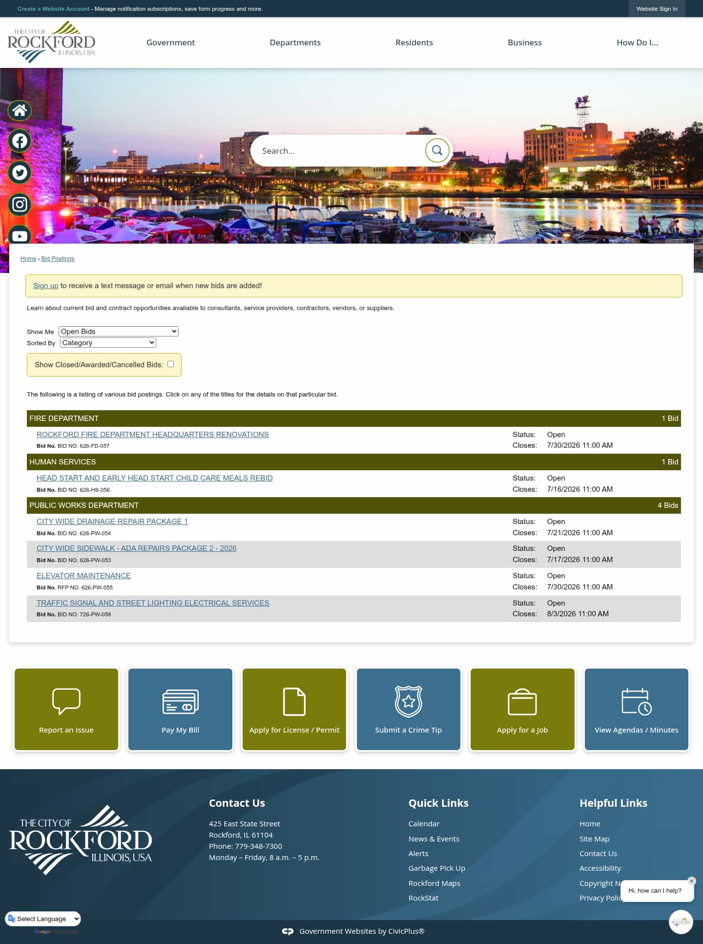Click the Alerts quick link
The width and height of the screenshot is (703, 944).
[418, 854]
